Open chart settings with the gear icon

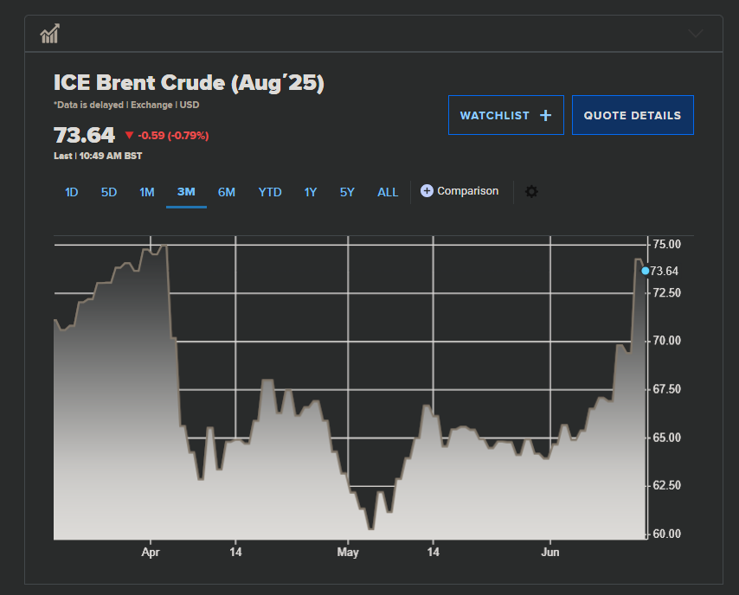tap(531, 191)
